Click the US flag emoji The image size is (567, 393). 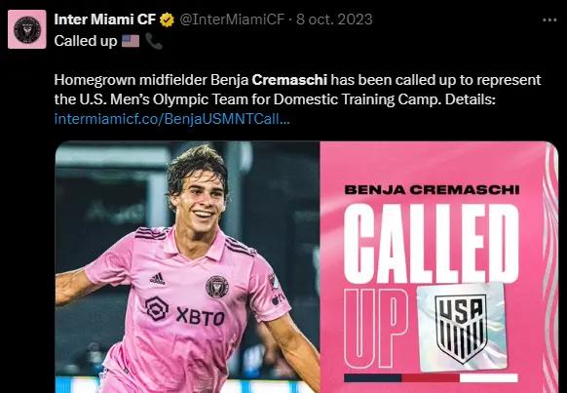point(131,41)
